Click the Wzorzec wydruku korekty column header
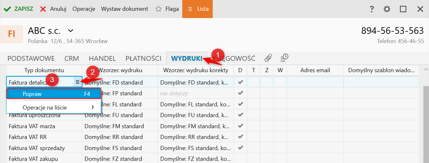 click(x=195, y=70)
